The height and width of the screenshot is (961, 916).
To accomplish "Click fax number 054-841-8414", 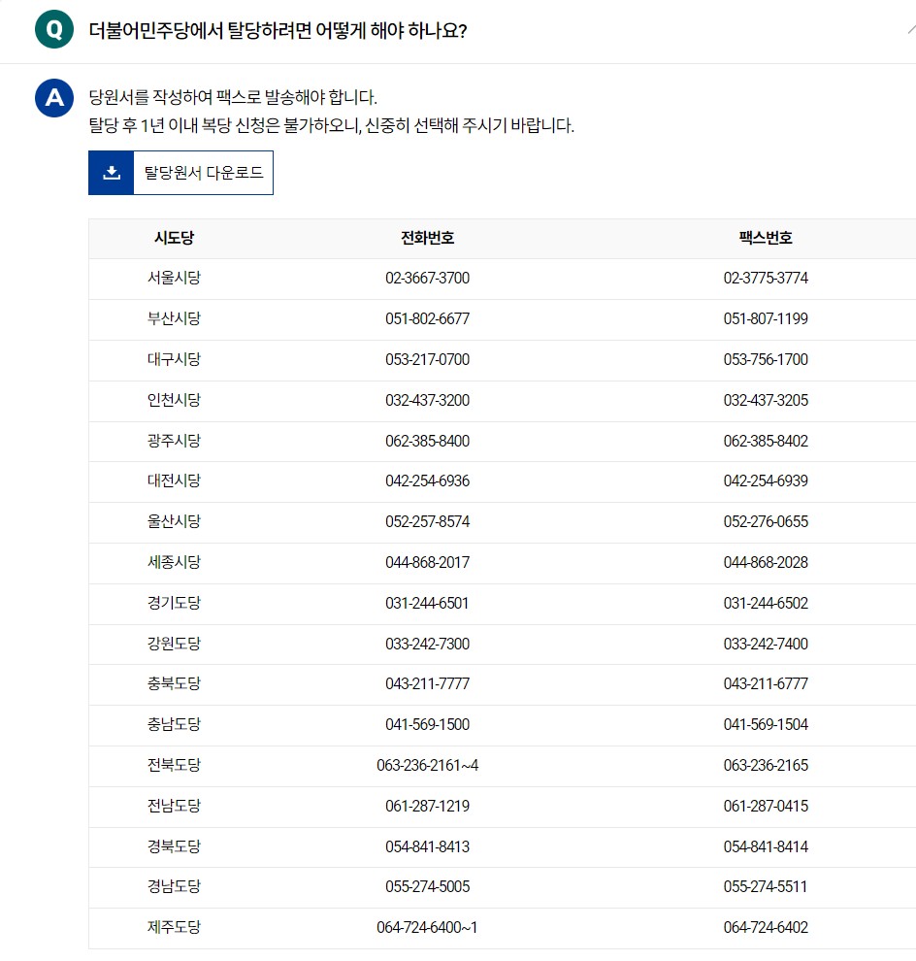I will coord(766,846).
